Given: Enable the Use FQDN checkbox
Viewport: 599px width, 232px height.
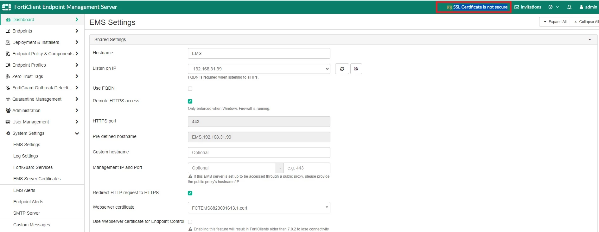Looking at the screenshot, I should (190, 89).
